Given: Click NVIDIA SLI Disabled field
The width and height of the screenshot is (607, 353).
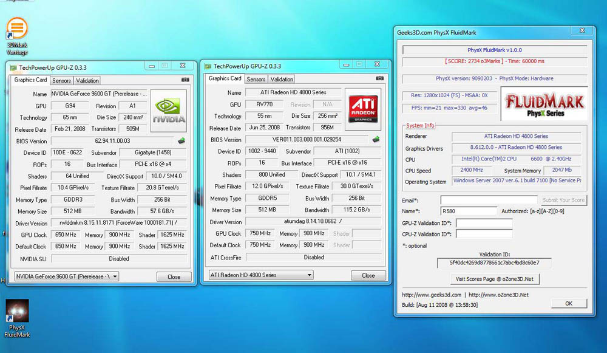Looking at the screenshot, I should [119, 258].
